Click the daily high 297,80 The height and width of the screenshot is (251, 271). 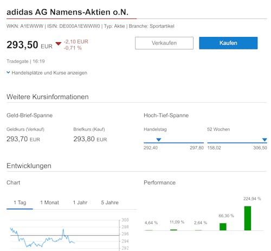coord(197,148)
